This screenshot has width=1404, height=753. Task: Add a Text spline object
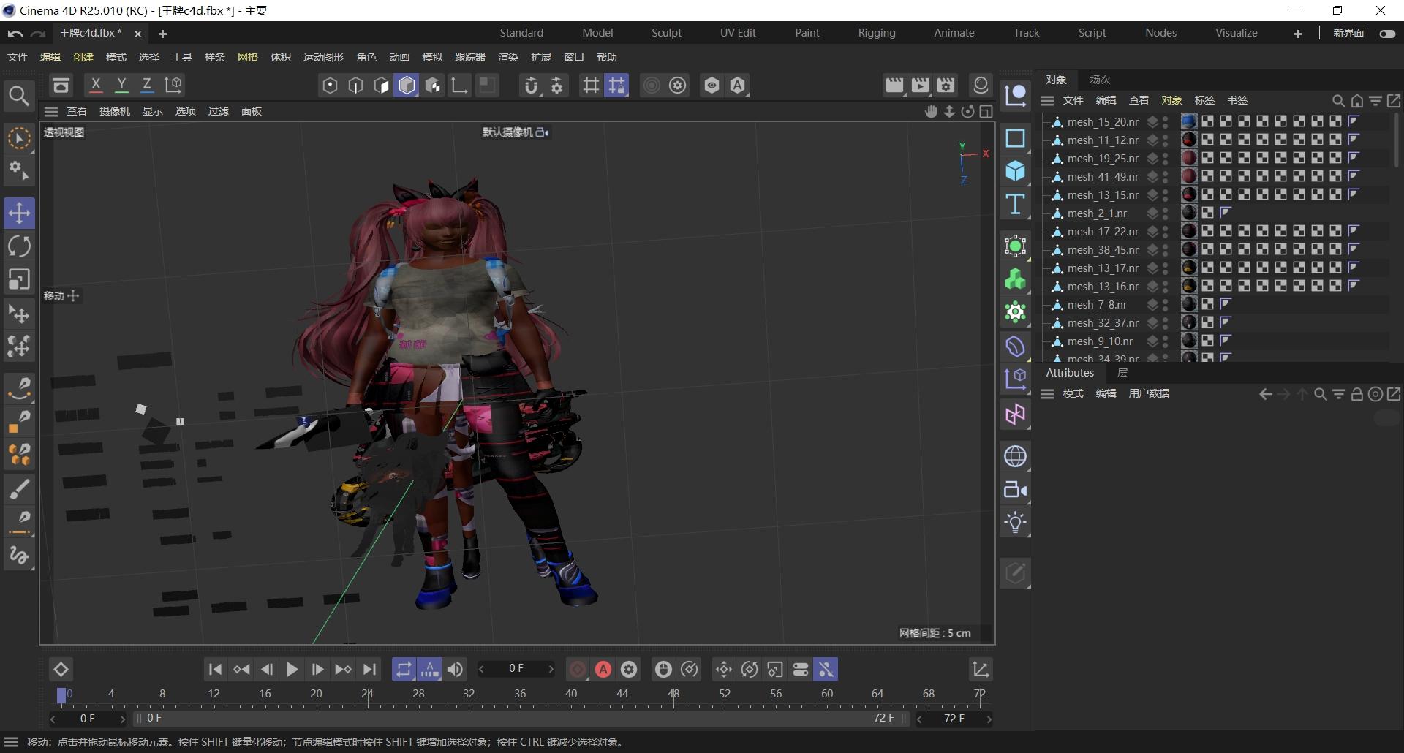(x=1016, y=205)
